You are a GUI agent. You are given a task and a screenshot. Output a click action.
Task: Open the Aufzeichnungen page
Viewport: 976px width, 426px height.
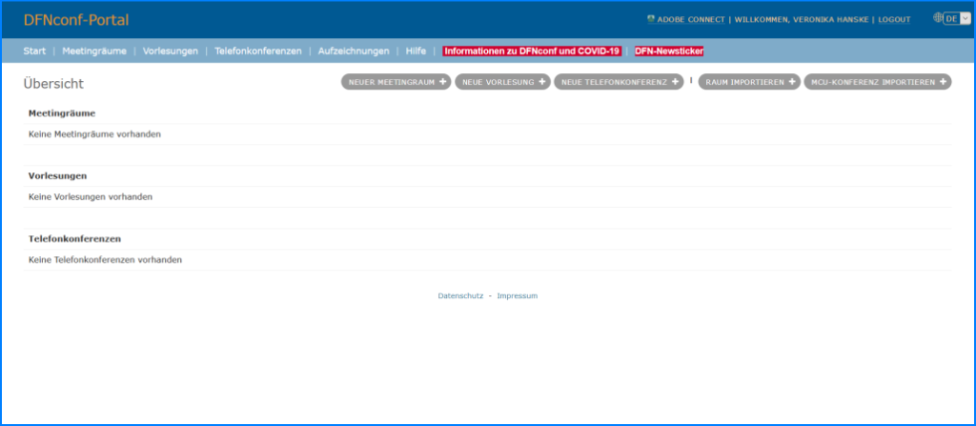[x=354, y=51]
